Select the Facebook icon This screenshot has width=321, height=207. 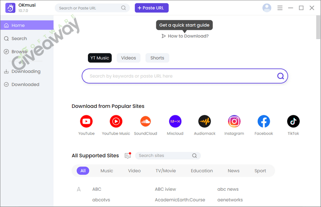(x=263, y=122)
